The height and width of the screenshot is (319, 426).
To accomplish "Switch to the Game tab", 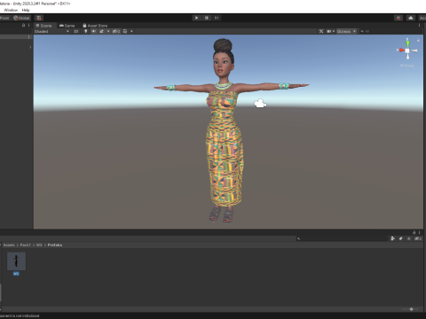I will point(67,26).
